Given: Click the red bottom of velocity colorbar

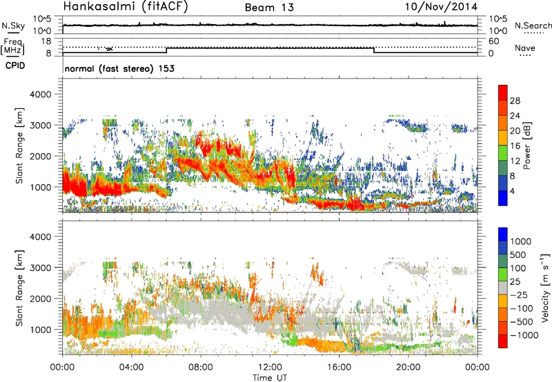Looking at the screenshot, I should coord(503,341).
